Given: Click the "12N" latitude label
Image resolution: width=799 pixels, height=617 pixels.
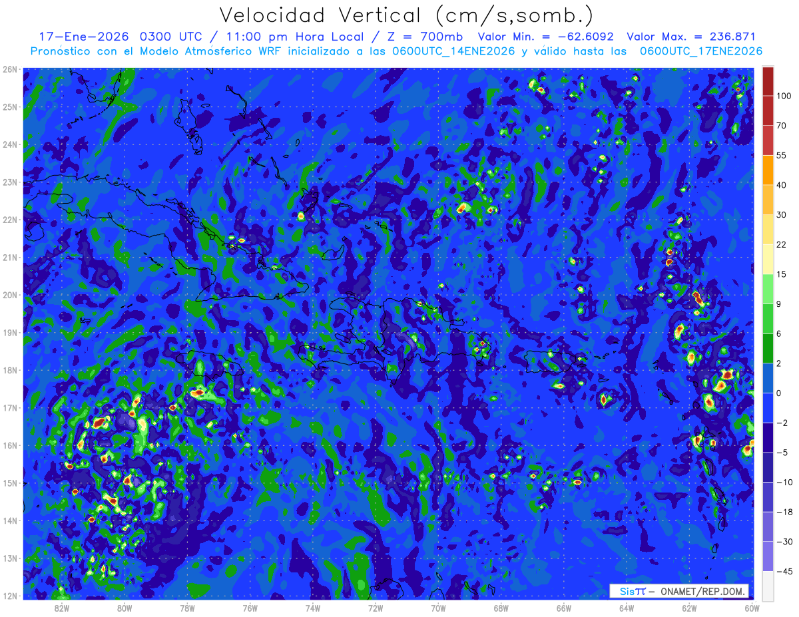Looking at the screenshot, I should [10, 596].
